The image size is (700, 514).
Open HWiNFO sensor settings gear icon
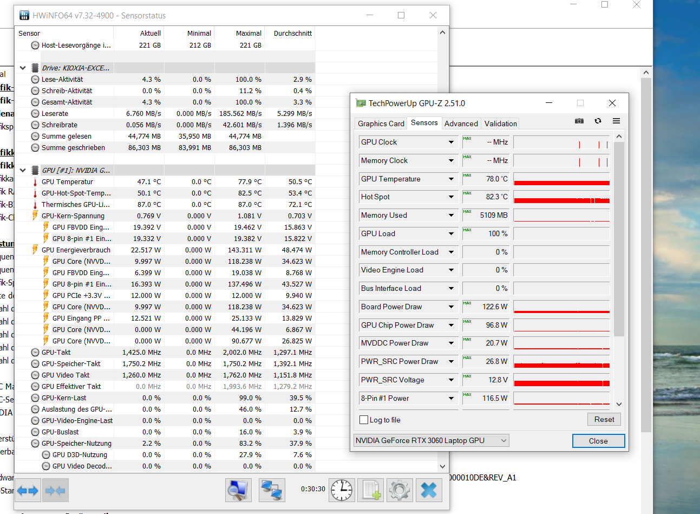pos(400,491)
